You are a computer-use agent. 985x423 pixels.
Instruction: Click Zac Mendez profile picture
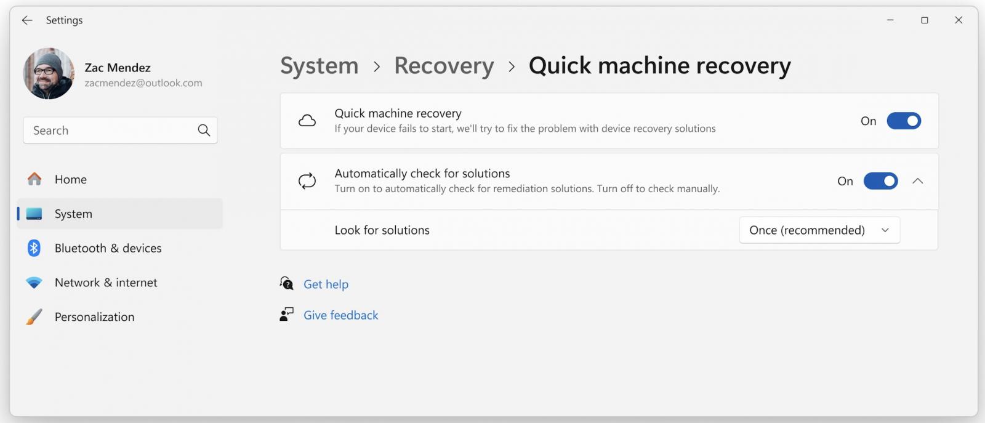(49, 74)
